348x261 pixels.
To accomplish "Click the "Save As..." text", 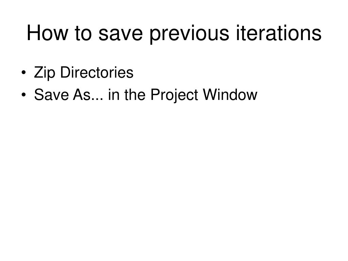I will (69, 95).
